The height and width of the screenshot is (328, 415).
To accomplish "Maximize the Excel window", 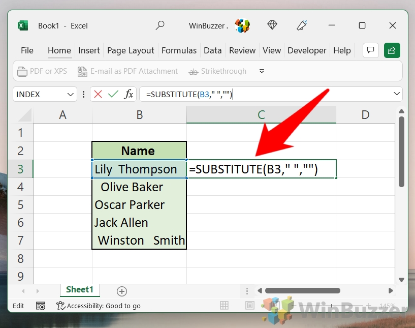I will pos(362,25).
